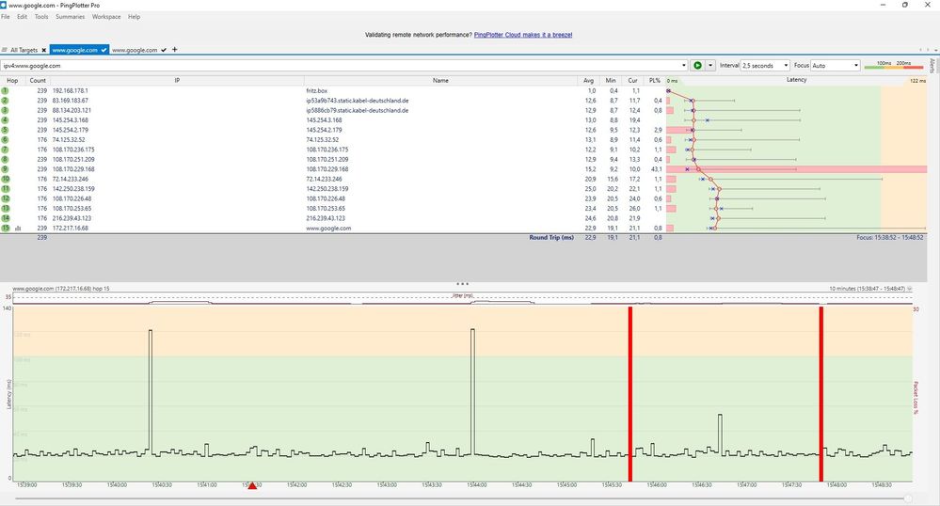The image size is (940, 506).
Task: Select hop 12 green circle icon
Action: click(6, 198)
